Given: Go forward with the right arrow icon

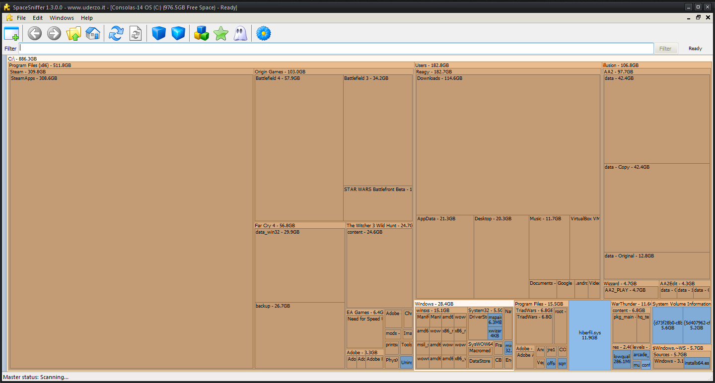Looking at the screenshot, I should (54, 34).
